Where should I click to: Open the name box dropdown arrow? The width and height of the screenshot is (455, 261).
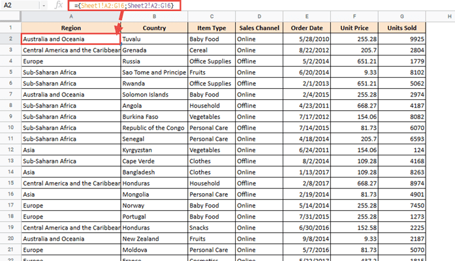click(44, 6)
